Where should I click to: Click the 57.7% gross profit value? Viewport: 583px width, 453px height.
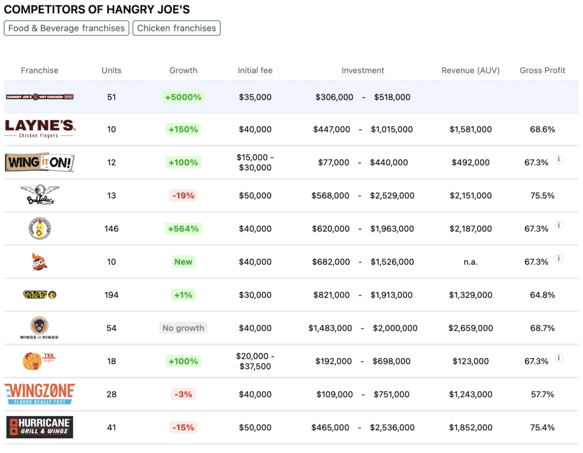coord(543,394)
